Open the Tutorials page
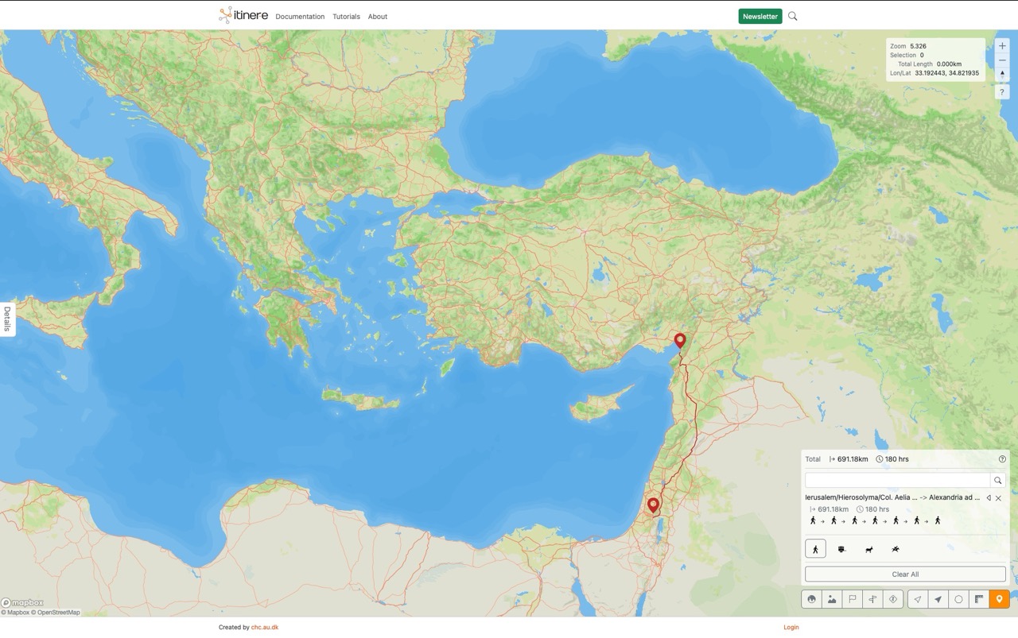This screenshot has height=638, width=1018. [346, 17]
